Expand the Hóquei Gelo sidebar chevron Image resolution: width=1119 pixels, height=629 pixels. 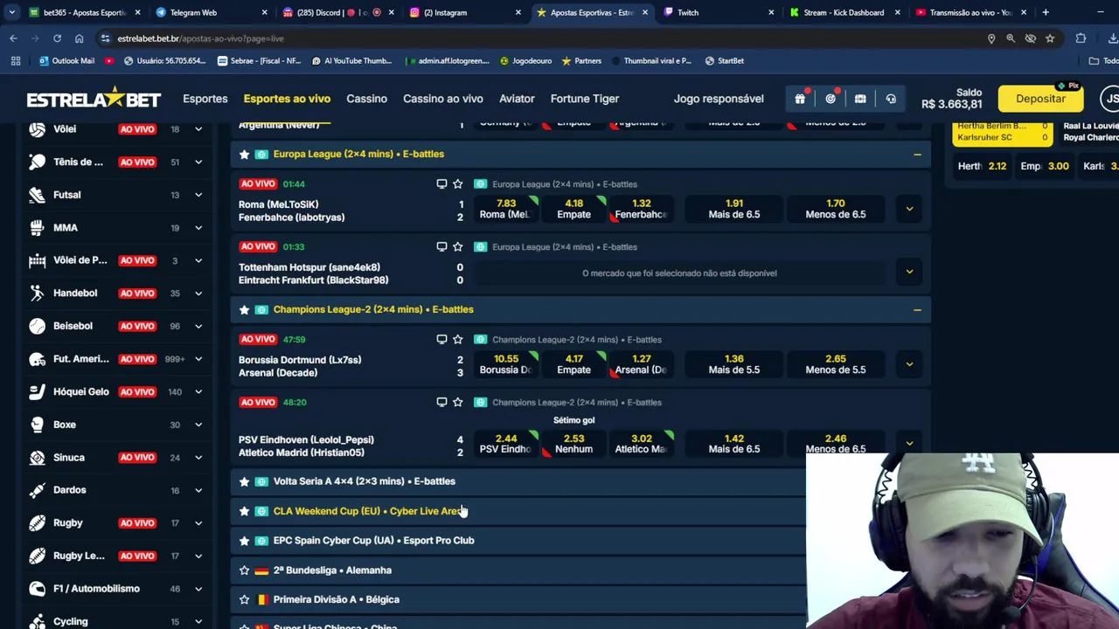point(198,392)
